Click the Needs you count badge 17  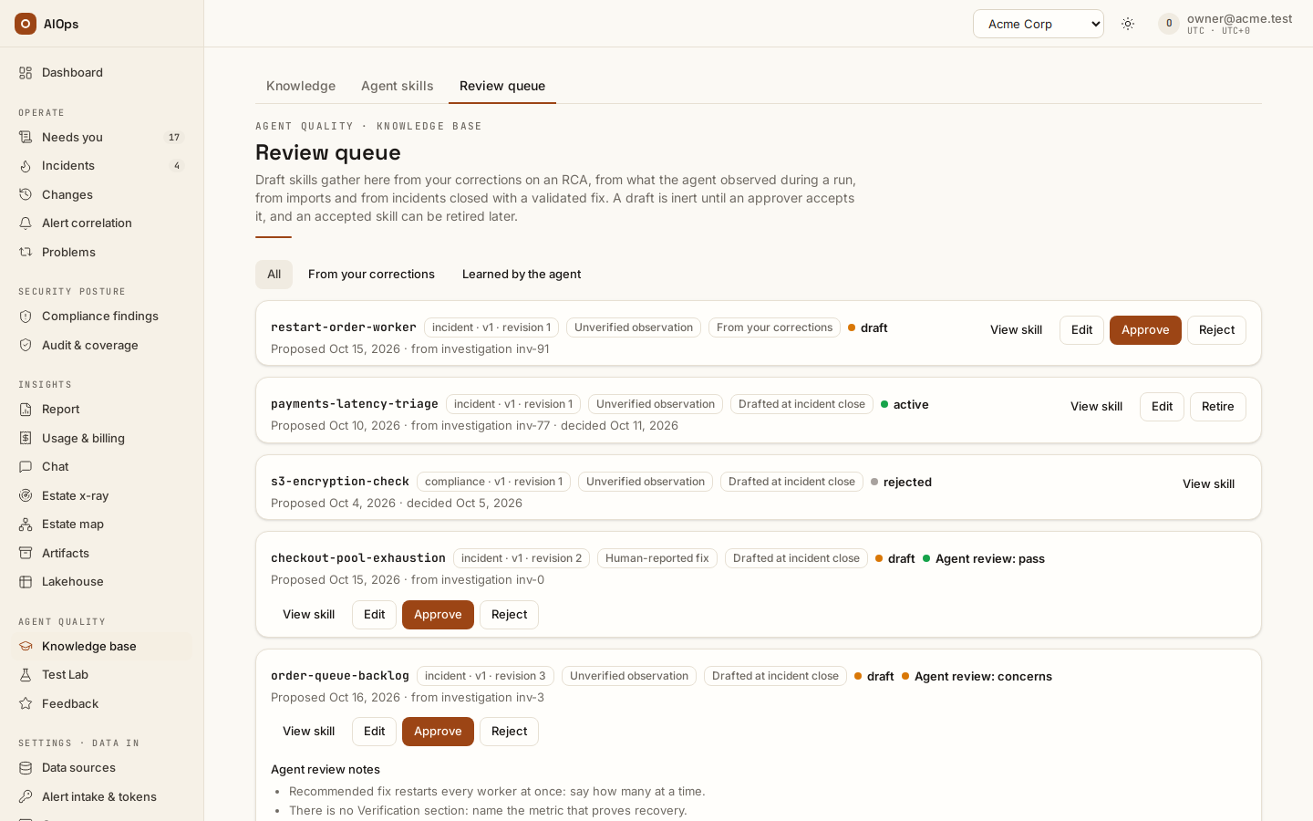[x=174, y=138]
